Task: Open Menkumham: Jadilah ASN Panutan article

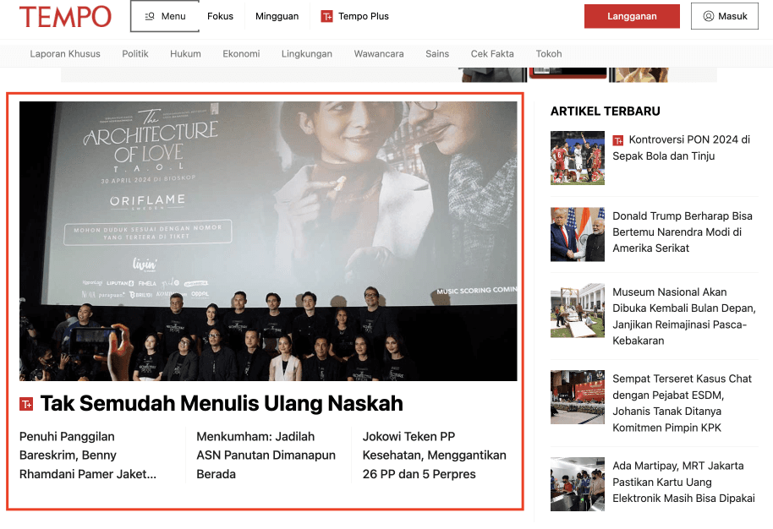Action: coord(266,455)
